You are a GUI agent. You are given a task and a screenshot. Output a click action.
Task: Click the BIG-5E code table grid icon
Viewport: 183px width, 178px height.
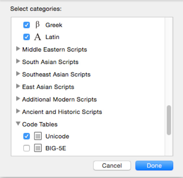point(38,148)
